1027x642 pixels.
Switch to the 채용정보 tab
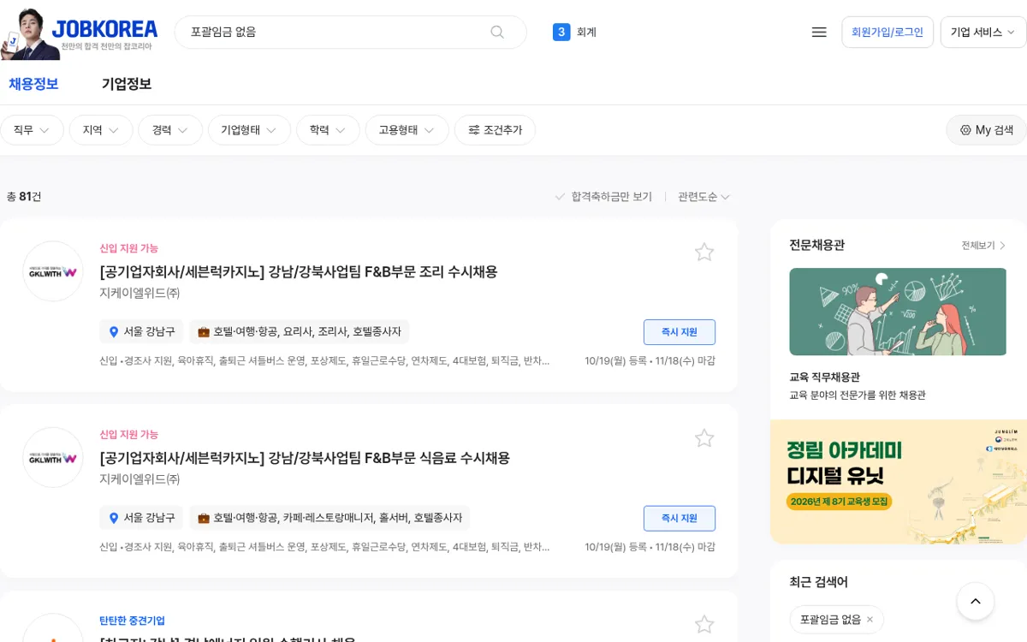33,84
